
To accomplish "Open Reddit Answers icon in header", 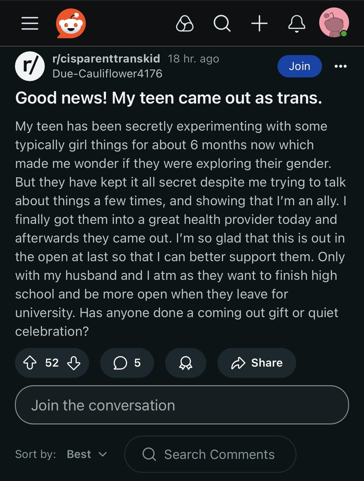I will pyautogui.click(x=185, y=23).
